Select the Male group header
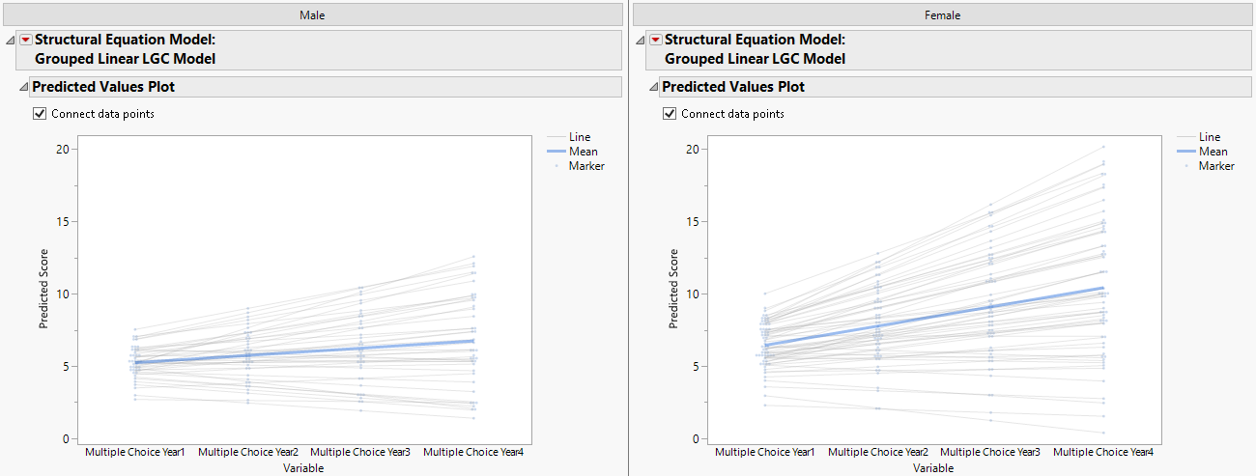This screenshot has height=476, width=1256. tap(311, 14)
